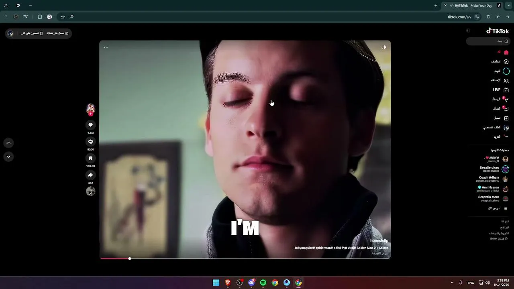Open the BeezServices followed account
514x289 pixels.
[494, 169]
